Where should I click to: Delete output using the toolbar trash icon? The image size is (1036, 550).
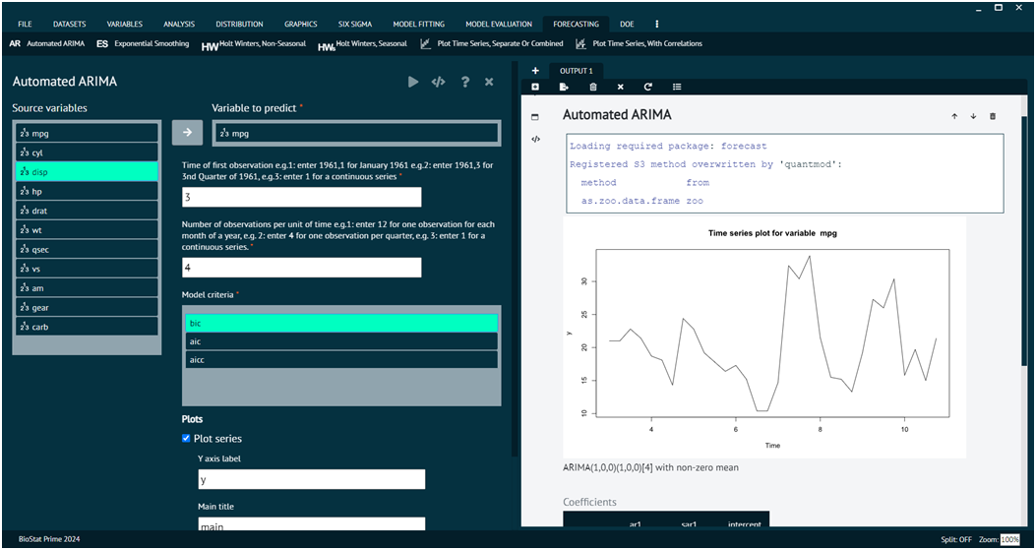(592, 87)
